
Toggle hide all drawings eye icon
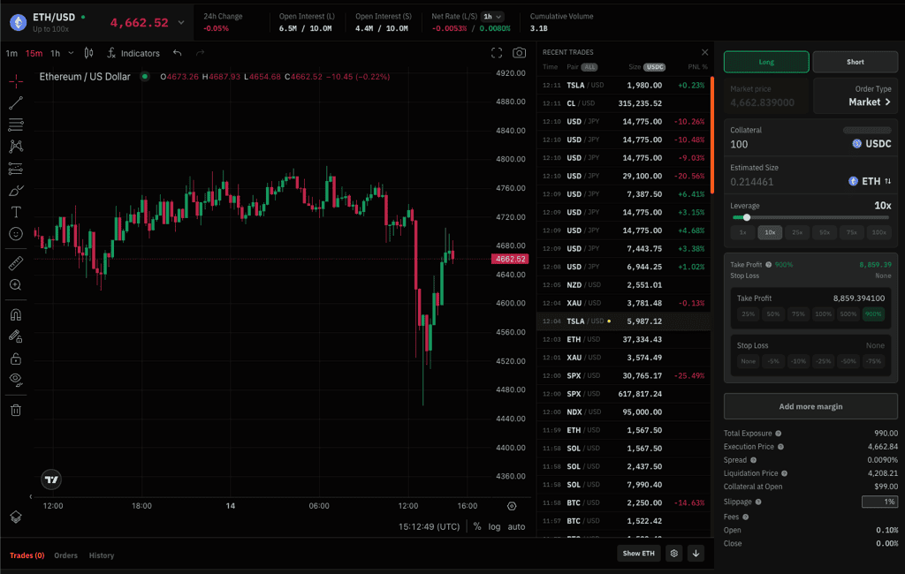(x=16, y=380)
